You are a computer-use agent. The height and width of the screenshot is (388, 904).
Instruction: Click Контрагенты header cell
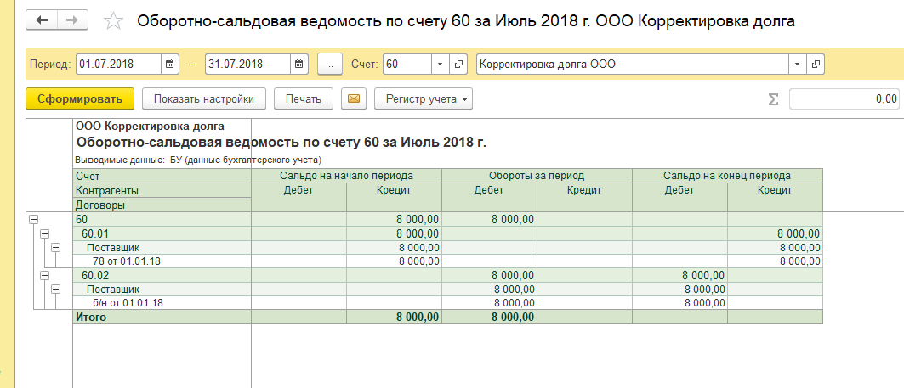click(162, 190)
